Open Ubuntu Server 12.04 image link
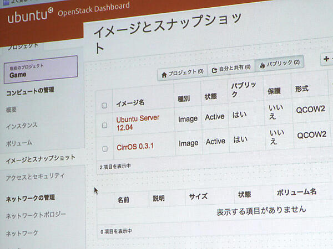Image resolution: width=333 pixels, height=249 pixels. pyautogui.click(x=138, y=123)
